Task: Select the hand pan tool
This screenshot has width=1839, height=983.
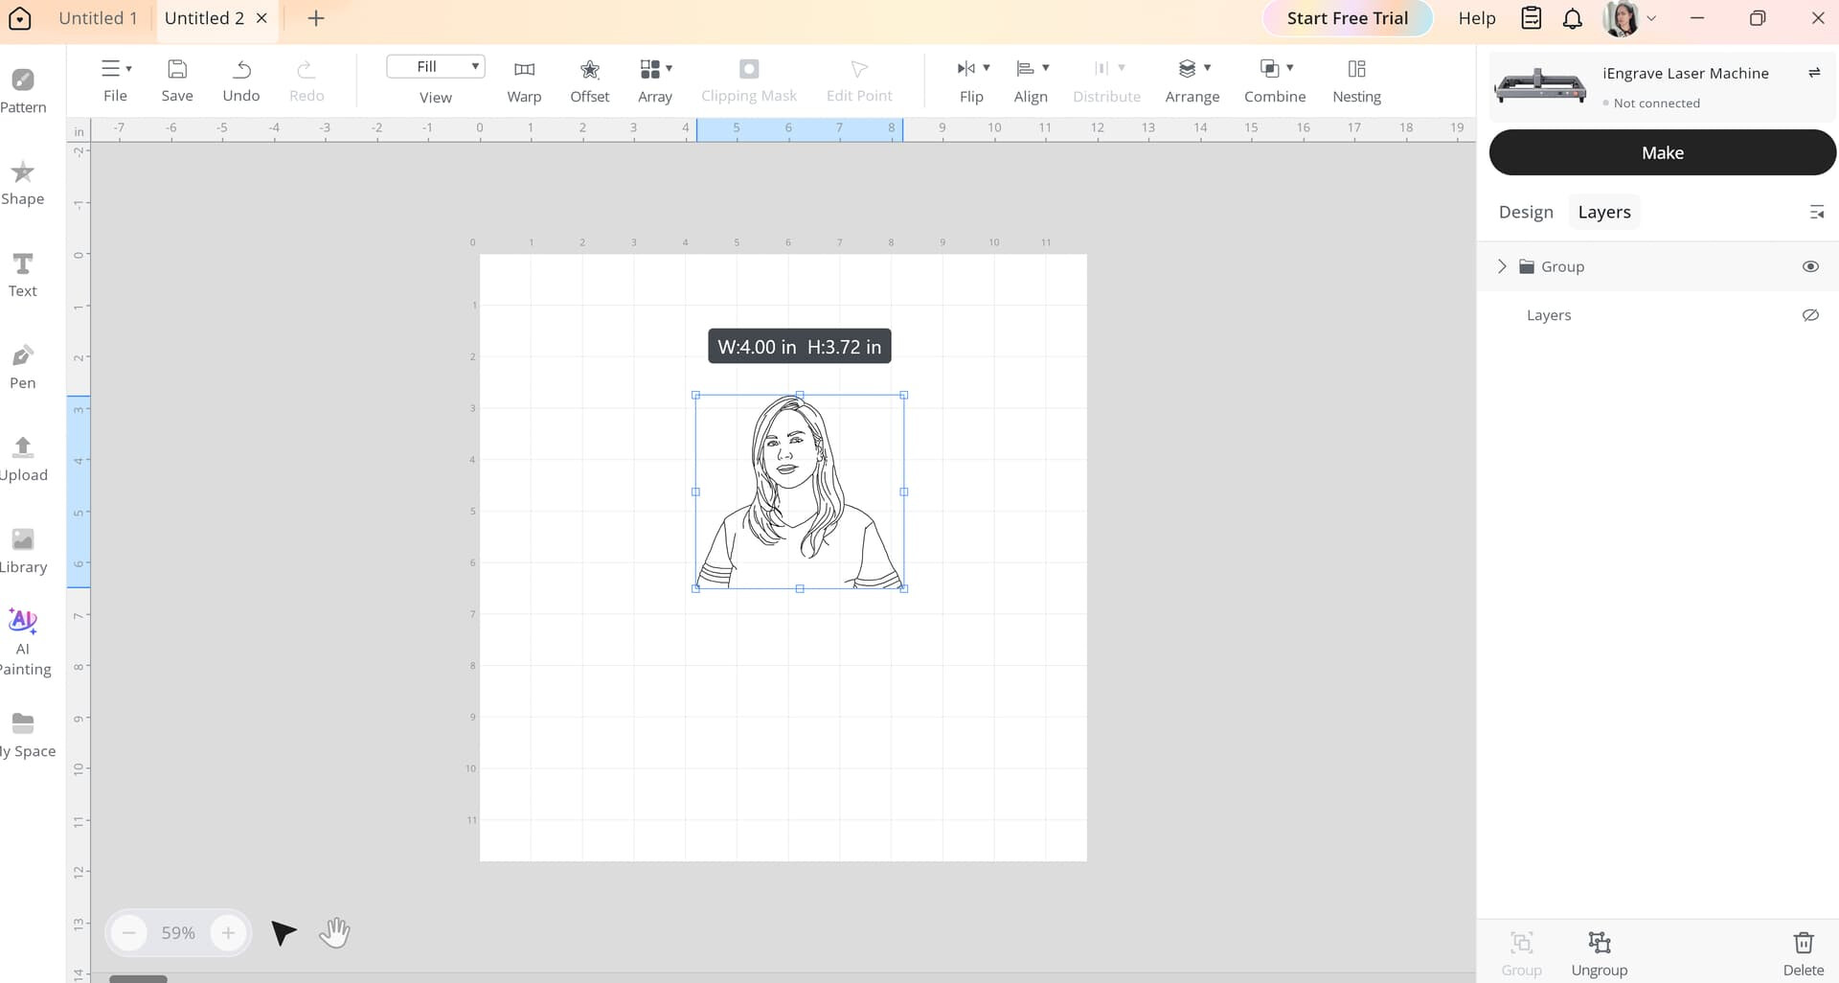Action: tap(334, 932)
